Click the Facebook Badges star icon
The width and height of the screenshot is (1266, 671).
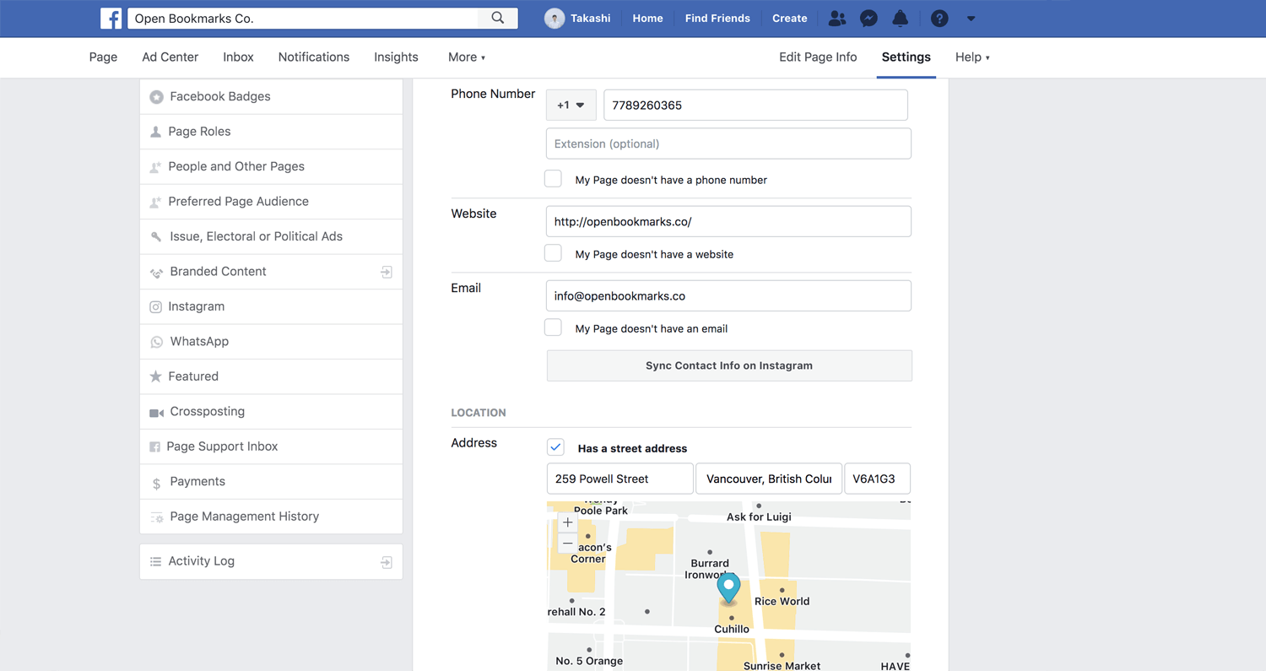(x=156, y=97)
